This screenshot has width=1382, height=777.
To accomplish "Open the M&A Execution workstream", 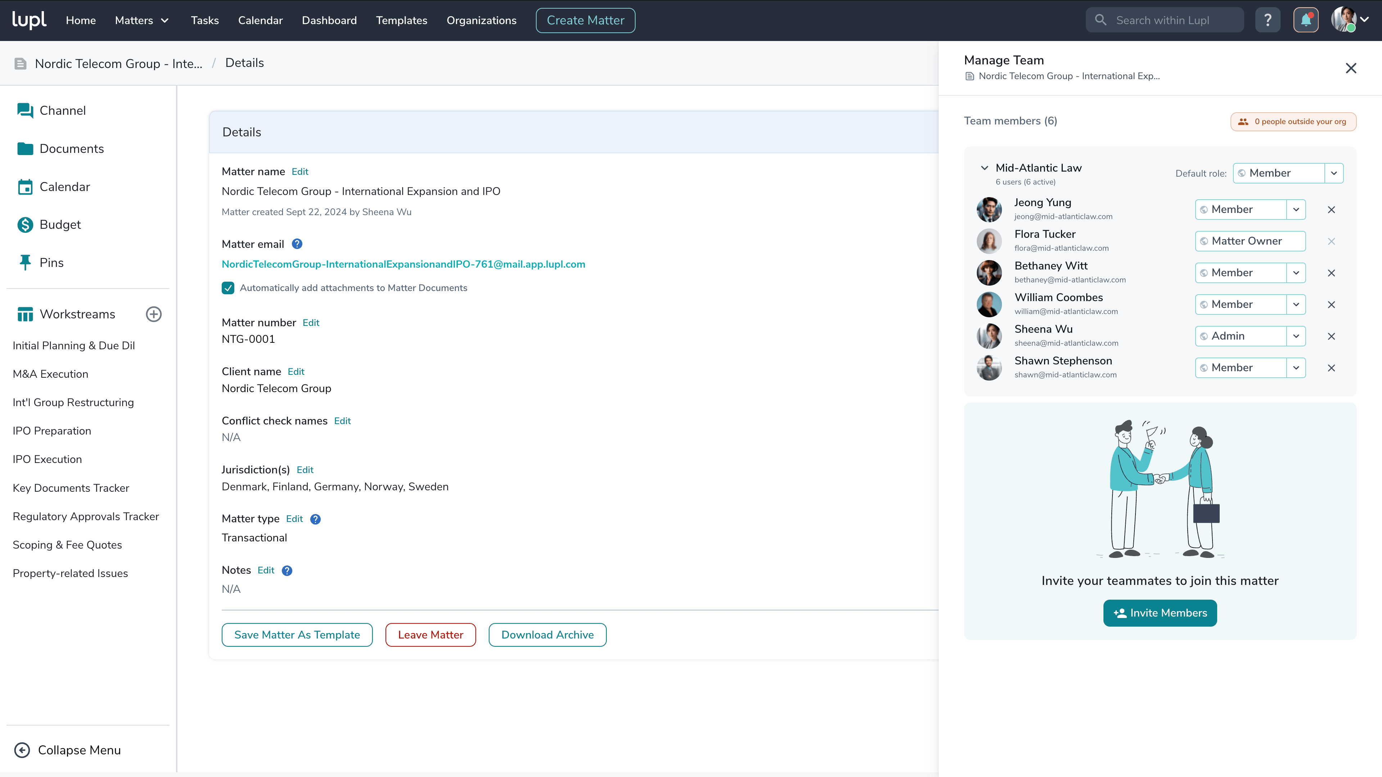I will [50, 374].
